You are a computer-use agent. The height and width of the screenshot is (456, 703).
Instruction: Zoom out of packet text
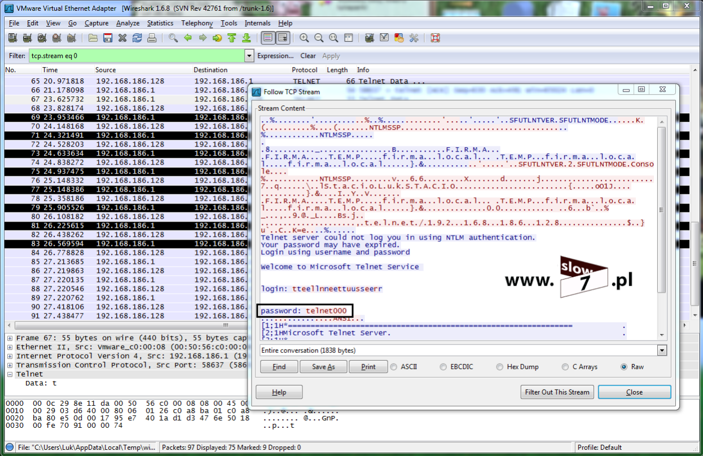319,38
